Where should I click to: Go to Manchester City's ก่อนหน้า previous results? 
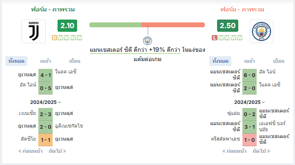point(234,151)
